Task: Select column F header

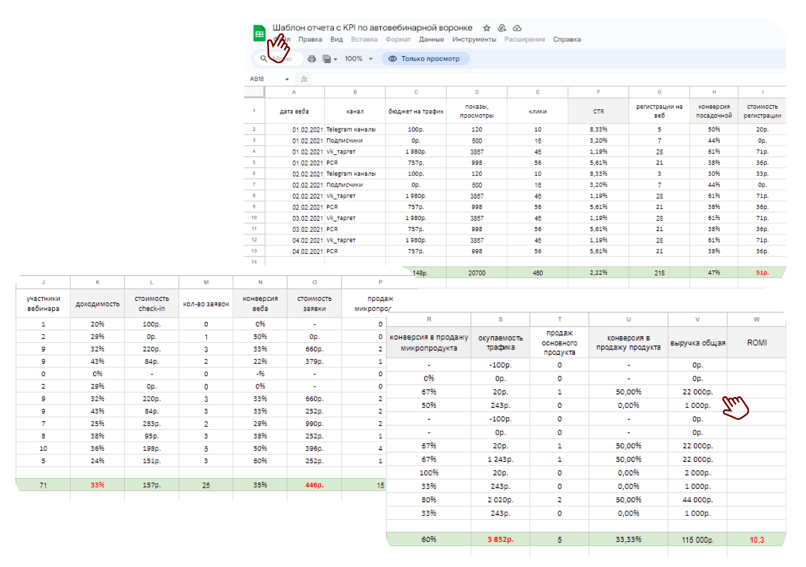Action: (598, 92)
